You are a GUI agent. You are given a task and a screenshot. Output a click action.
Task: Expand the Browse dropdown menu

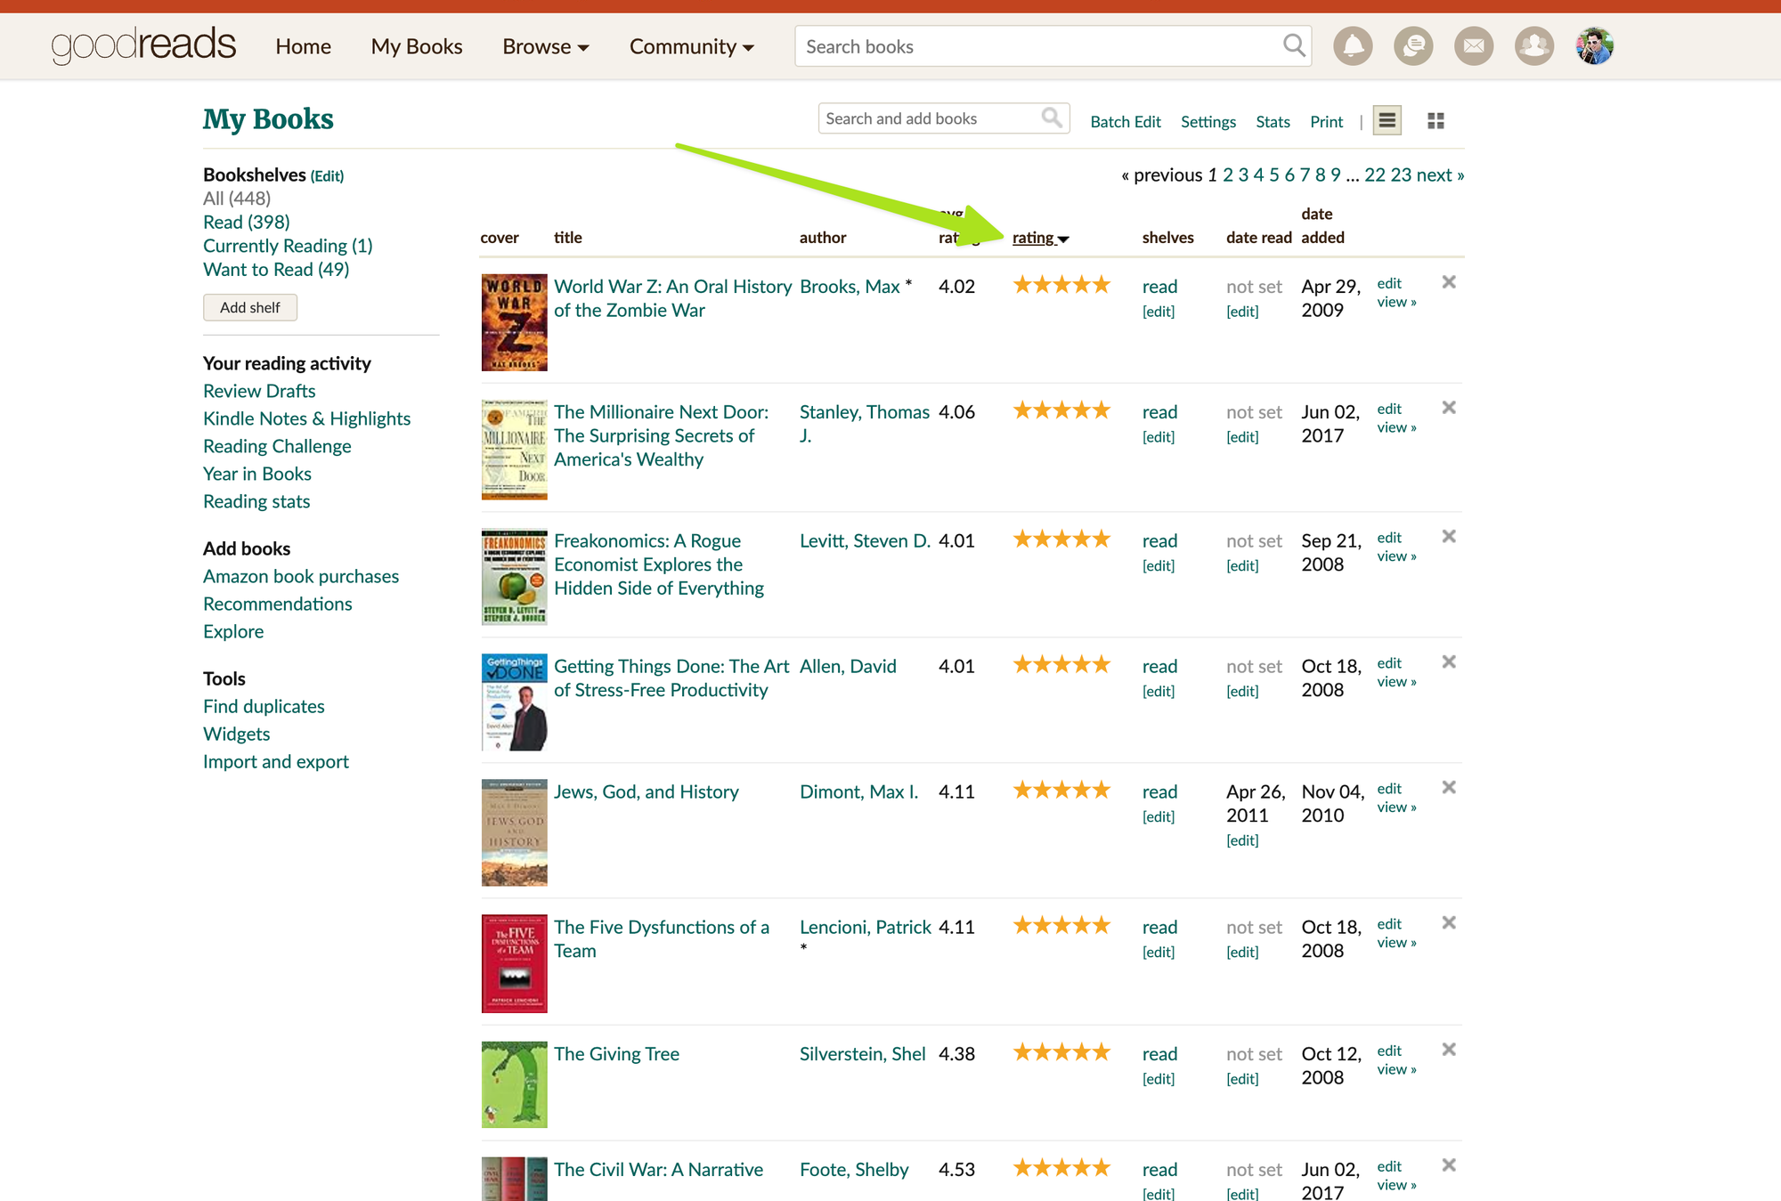coord(545,46)
